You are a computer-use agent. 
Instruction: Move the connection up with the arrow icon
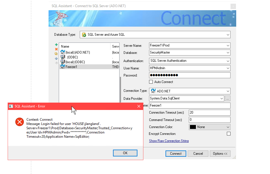click(x=56, y=58)
